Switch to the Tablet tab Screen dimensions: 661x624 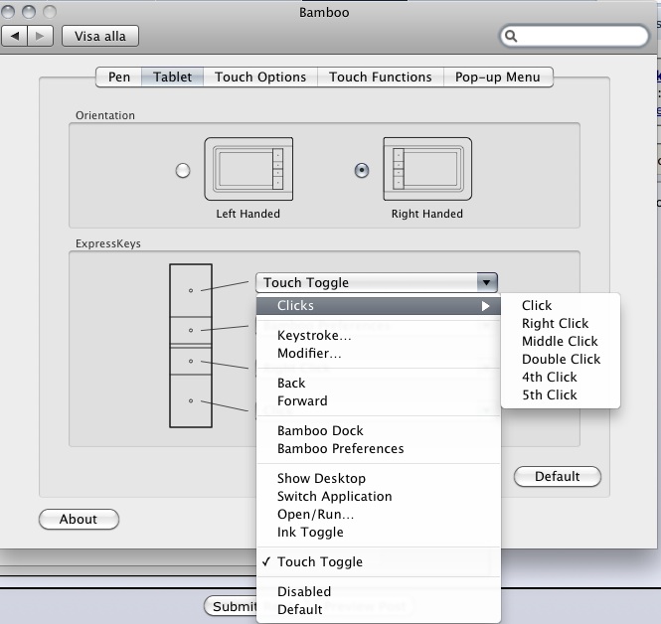point(172,78)
